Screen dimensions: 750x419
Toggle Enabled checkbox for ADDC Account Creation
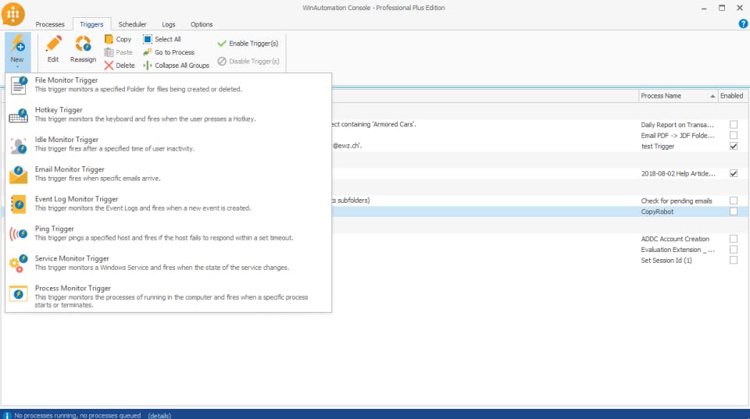(x=734, y=239)
